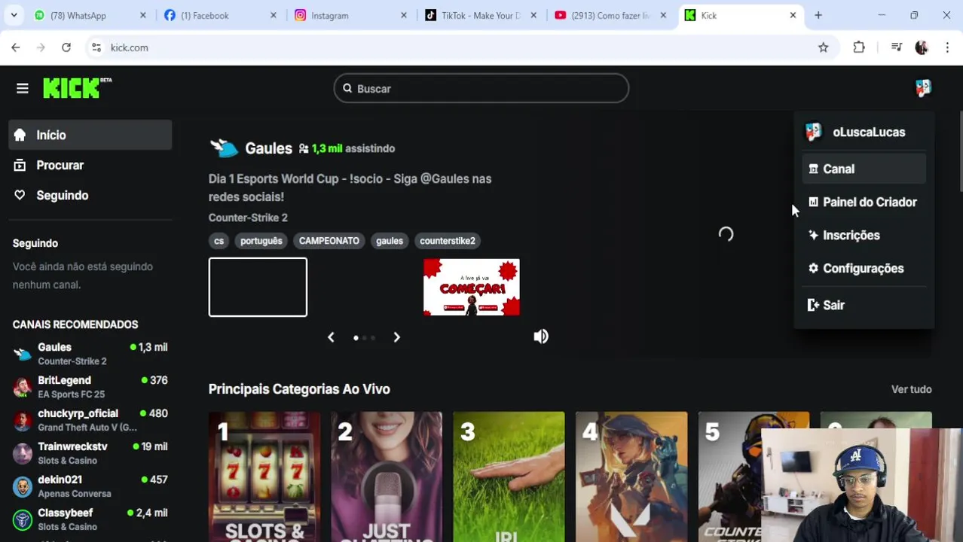This screenshot has height=542, width=963.
Task: Click BritLegend avatar in recommended channels
Action: tap(23, 387)
